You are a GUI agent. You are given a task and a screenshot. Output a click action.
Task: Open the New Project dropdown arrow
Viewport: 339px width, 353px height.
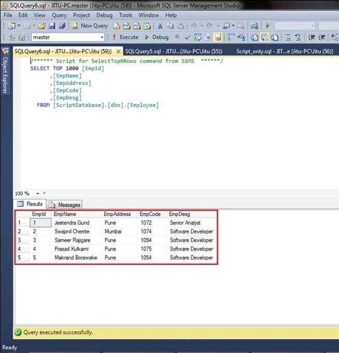pos(19,26)
